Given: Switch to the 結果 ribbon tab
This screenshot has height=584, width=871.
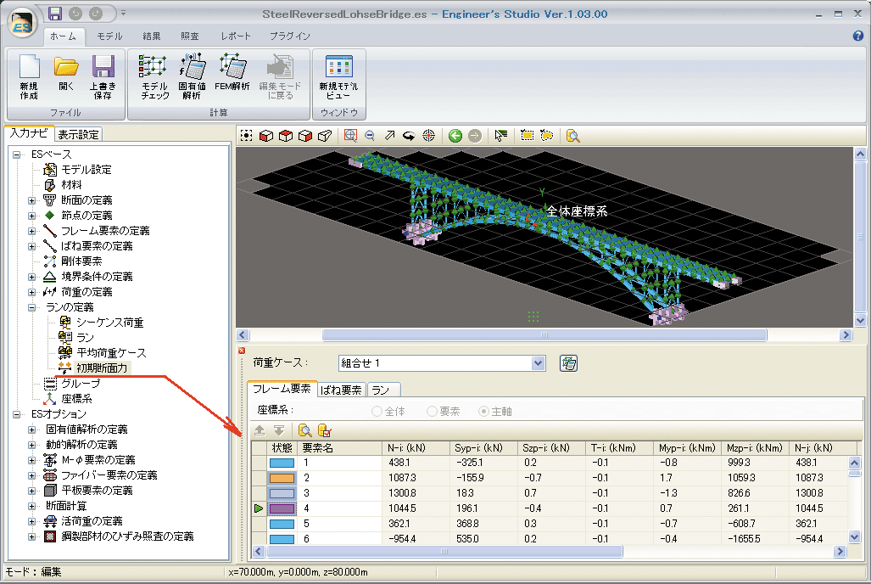Looking at the screenshot, I should tap(151, 36).
